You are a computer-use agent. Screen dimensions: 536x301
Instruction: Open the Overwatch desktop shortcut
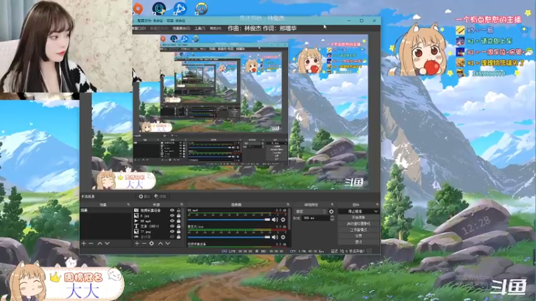(201, 9)
